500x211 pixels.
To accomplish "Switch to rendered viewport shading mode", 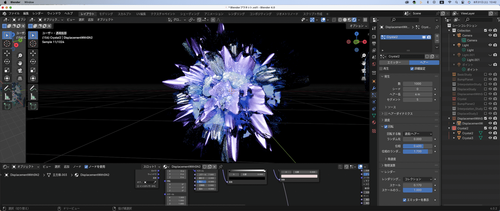I will pyautogui.click(x=354, y=20).
